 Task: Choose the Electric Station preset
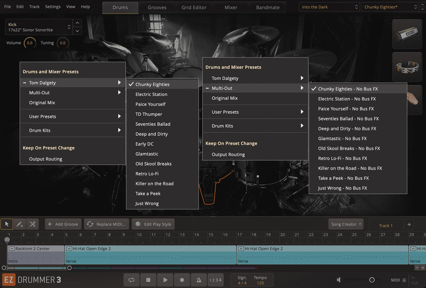pos(162,94)
